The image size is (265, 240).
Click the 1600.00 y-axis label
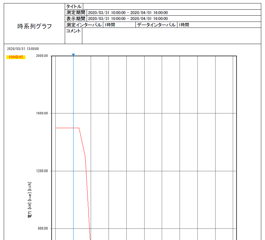click(42, 113)
